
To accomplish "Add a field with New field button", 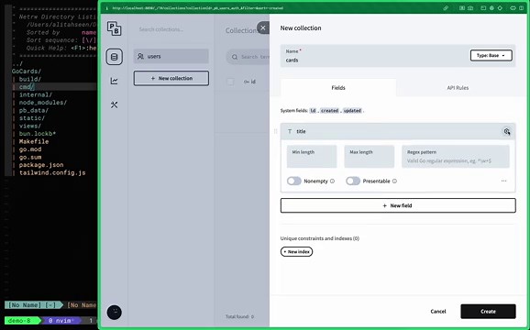I will coord(398,205).
